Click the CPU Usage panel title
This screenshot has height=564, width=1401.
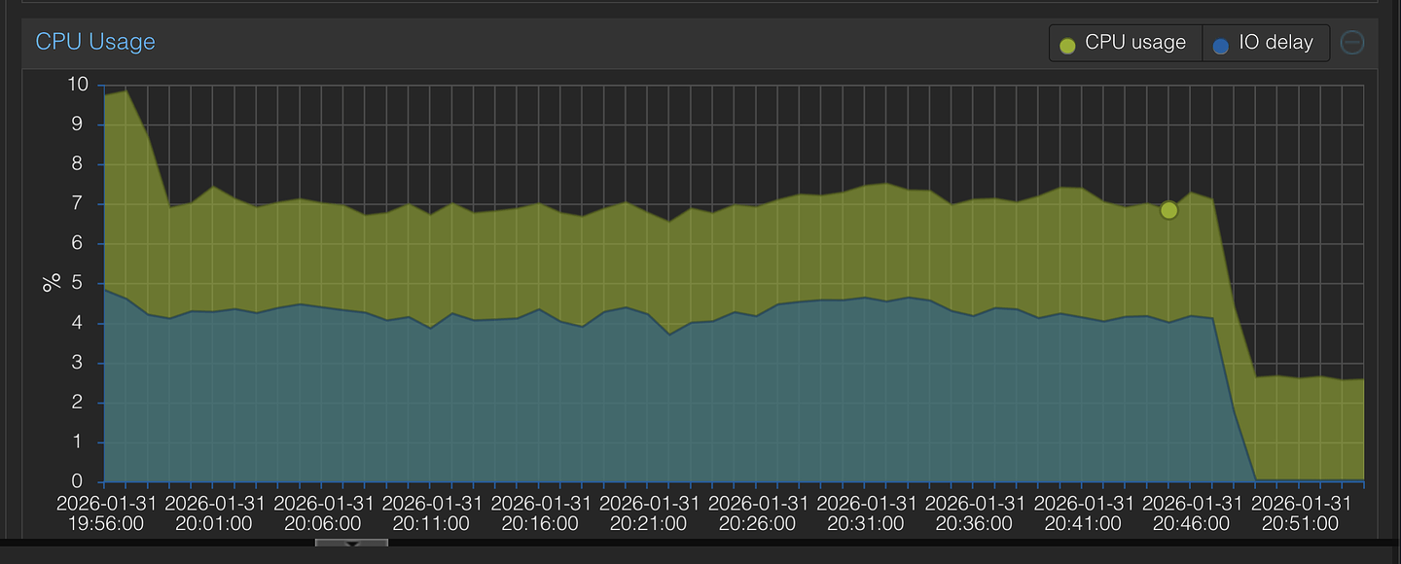[x=95, y=42]
